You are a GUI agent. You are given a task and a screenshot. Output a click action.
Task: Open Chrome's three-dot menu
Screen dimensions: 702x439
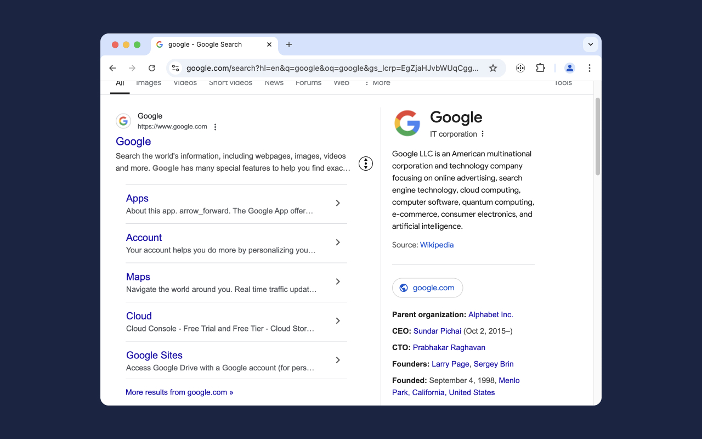[590, 67]
